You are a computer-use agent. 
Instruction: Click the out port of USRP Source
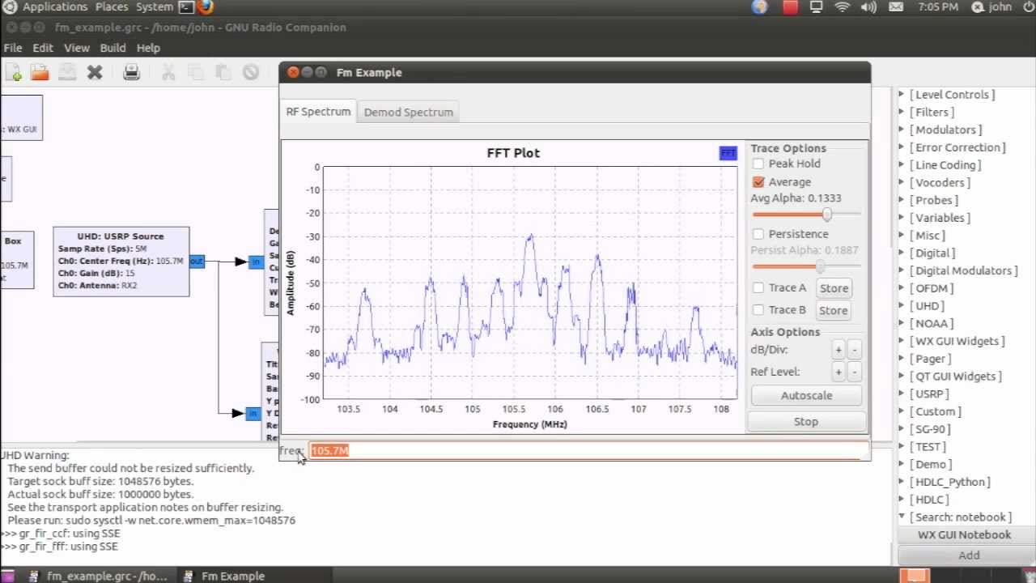pos(197,262)
